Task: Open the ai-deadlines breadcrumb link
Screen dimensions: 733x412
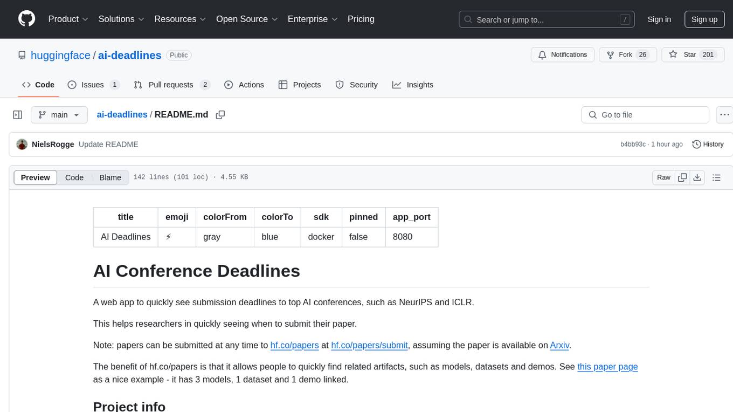Action: (122, 115)
